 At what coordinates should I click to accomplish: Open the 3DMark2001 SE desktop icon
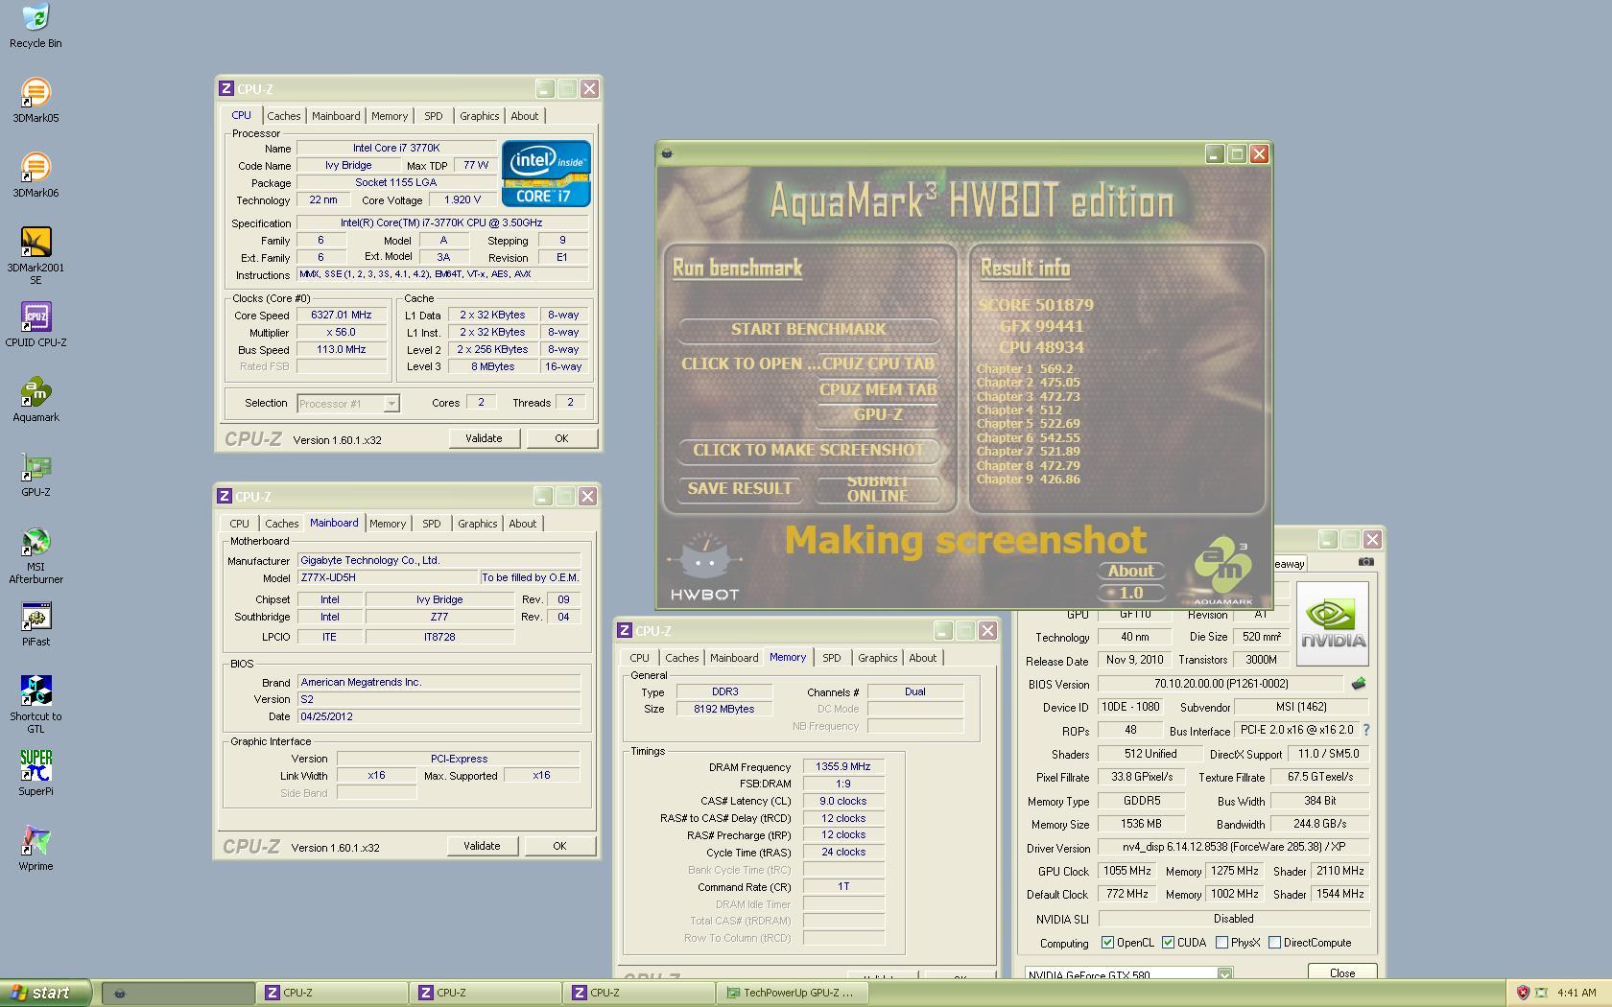pos(36,256)
